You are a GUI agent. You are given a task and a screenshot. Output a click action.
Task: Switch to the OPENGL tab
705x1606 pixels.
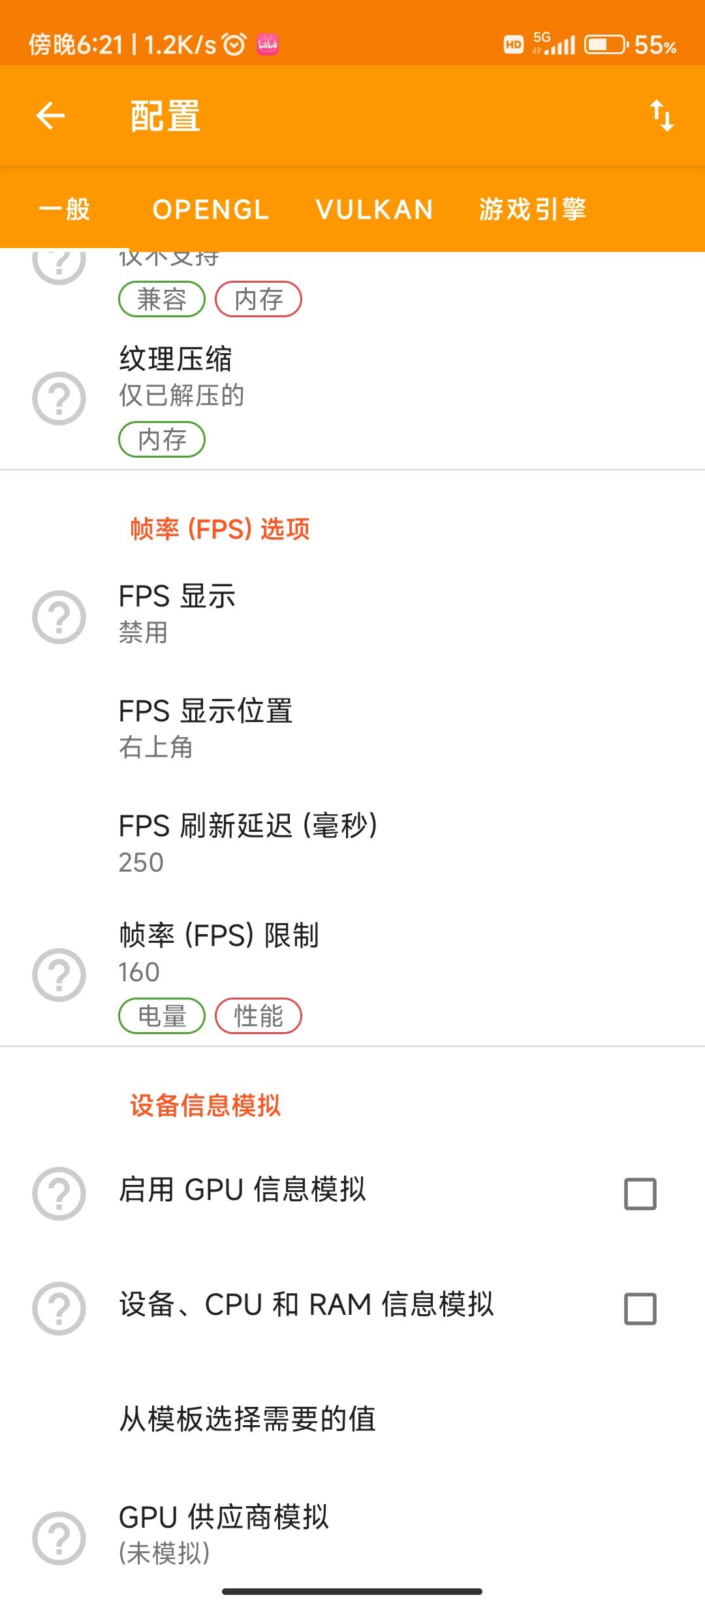pyautogui.click(x=210, y=210)
